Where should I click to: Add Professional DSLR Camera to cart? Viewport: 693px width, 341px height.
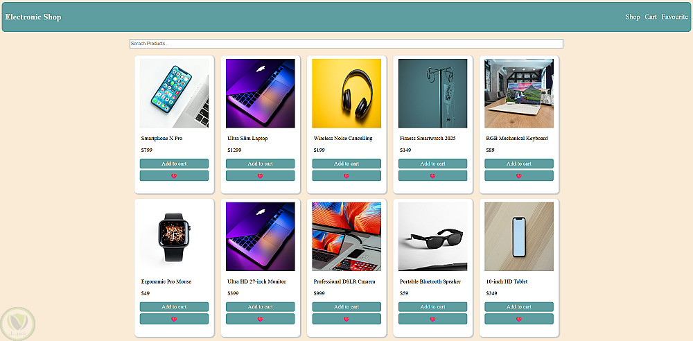346,307
